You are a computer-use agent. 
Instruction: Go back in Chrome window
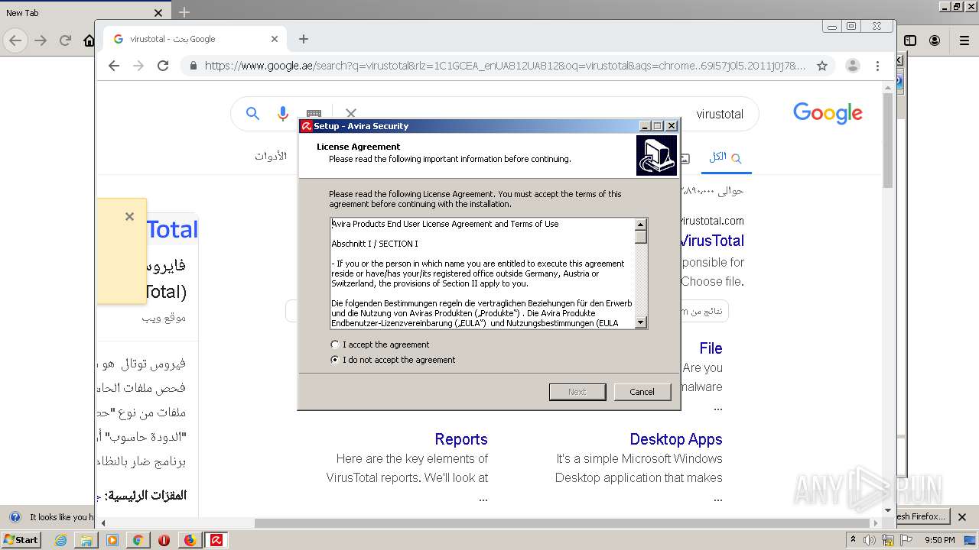(114, 66)
